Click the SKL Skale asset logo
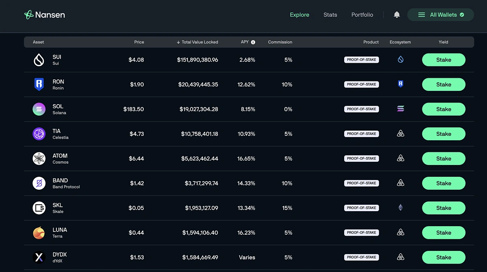This screenshot has width=487, height=272. (x=39, y=208)
